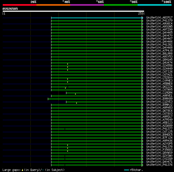Select the UniRef100_A7P4J8 label
174x172 pixels.
[159, 51]
